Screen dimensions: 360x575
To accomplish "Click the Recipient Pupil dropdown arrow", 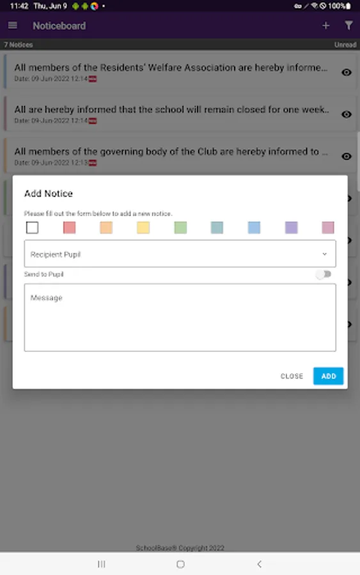I will tap(324, 254).
